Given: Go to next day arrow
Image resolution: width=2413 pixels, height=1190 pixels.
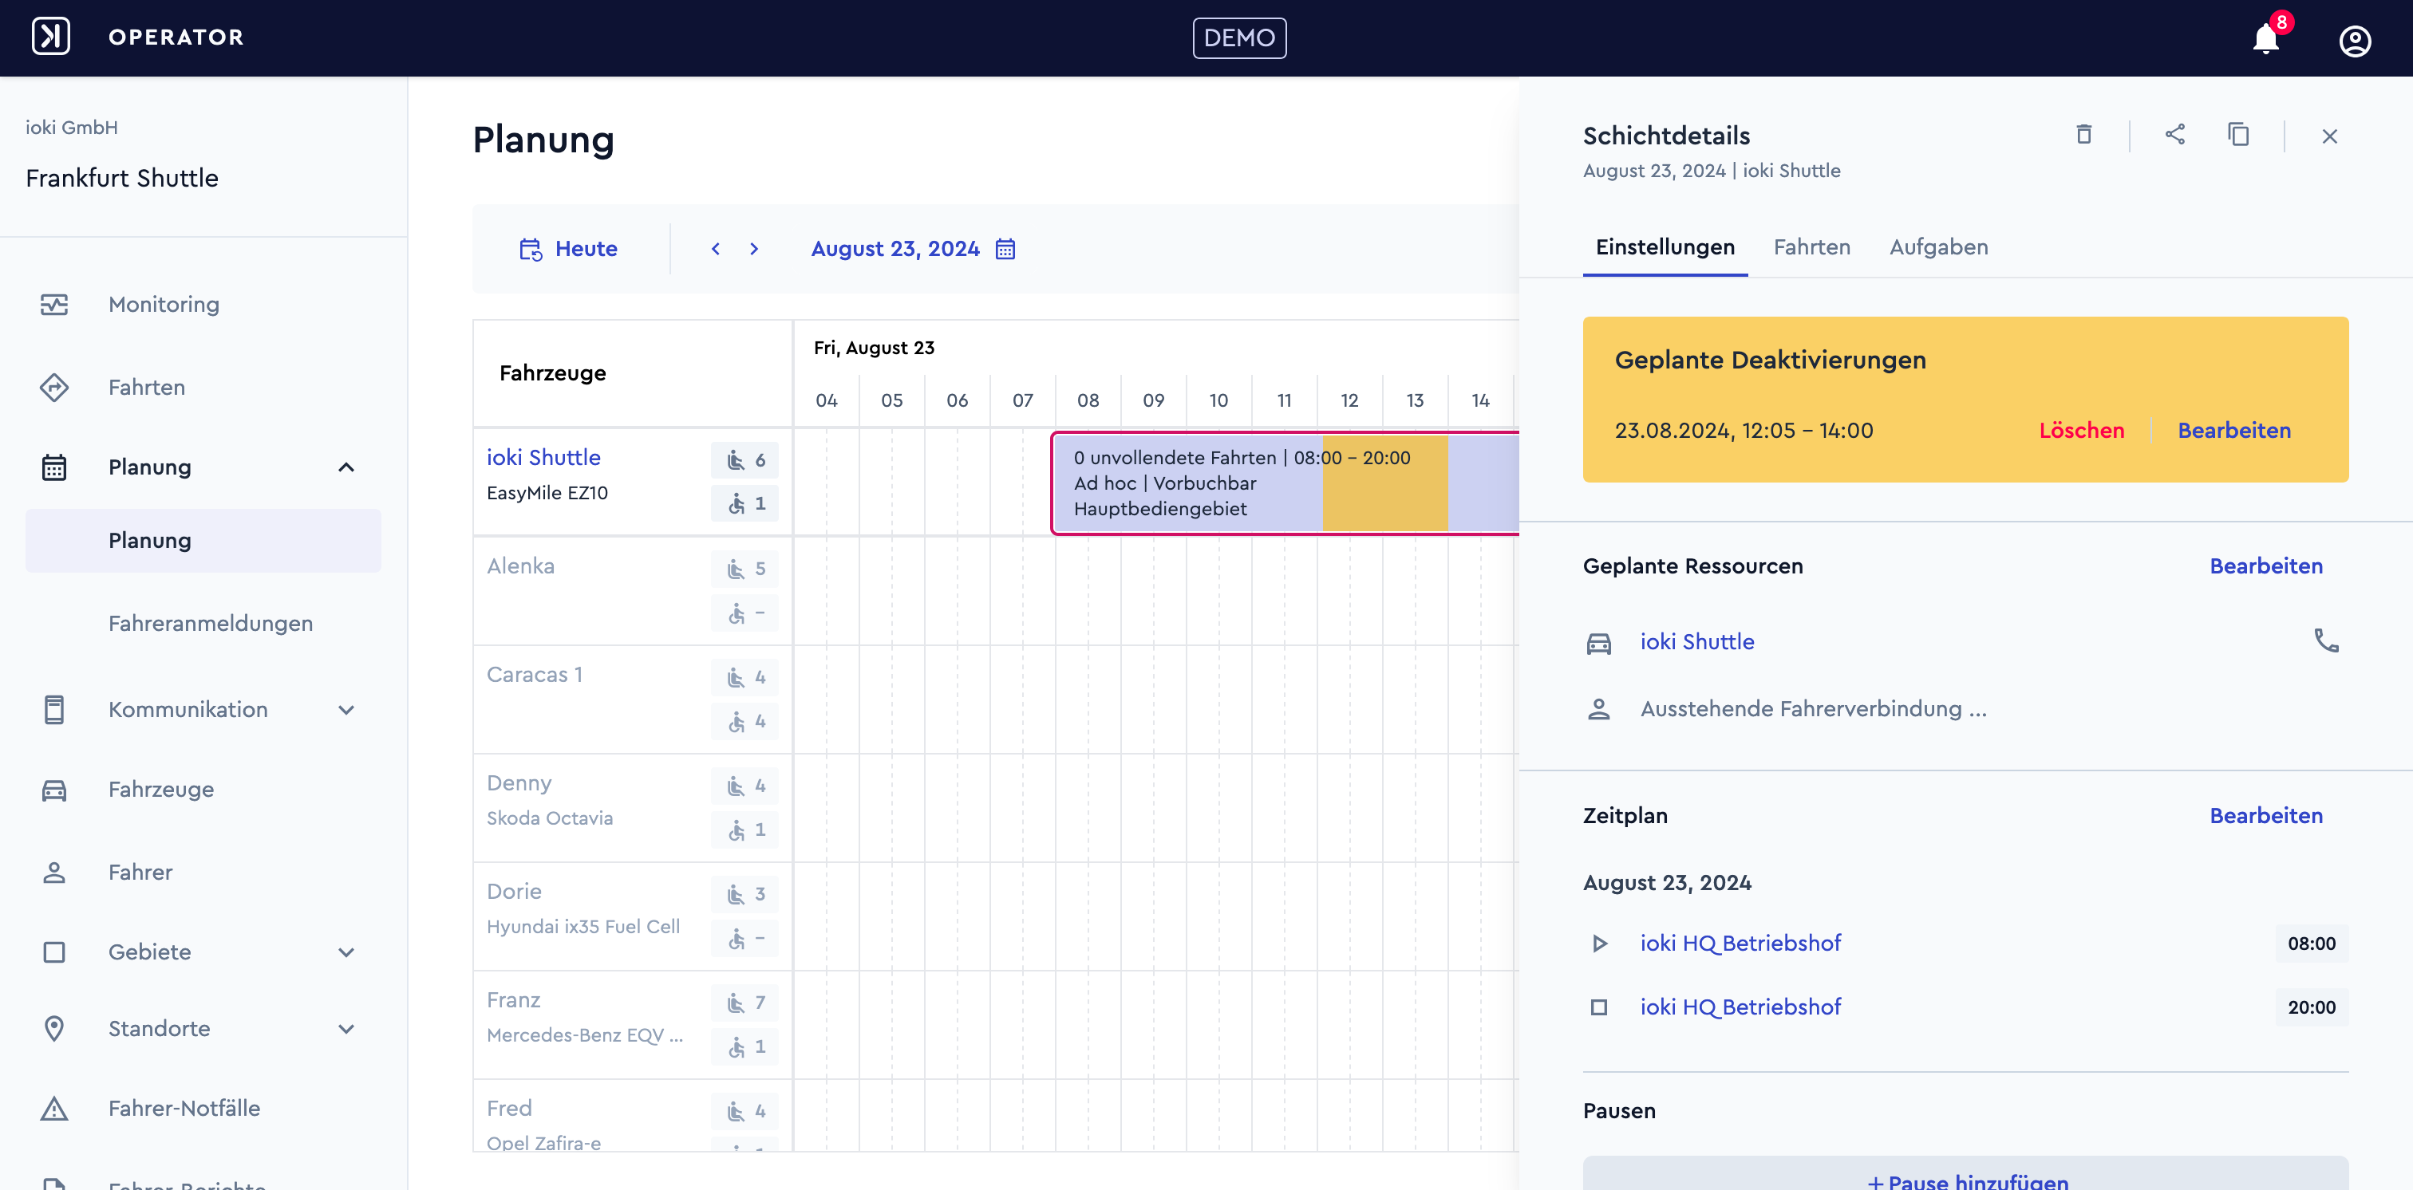Looking at the screenshot, I should pos(753,249).
